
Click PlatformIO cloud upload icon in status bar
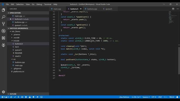(x=22, y=97)
